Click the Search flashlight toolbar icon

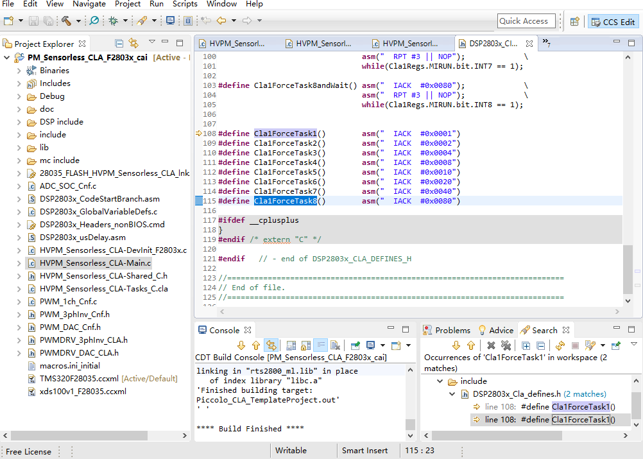141,21
